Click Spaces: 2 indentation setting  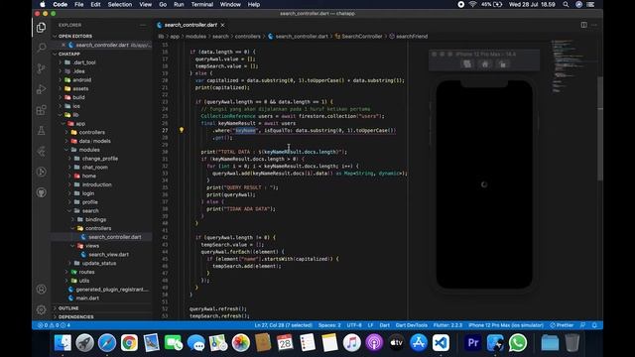[x=329, y=325]
